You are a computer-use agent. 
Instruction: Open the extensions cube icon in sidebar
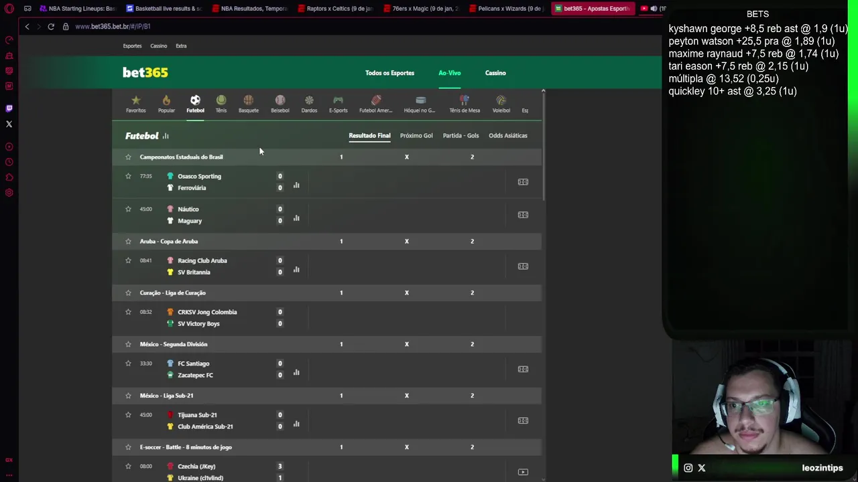pyautogui.click(x=9, y=177)
